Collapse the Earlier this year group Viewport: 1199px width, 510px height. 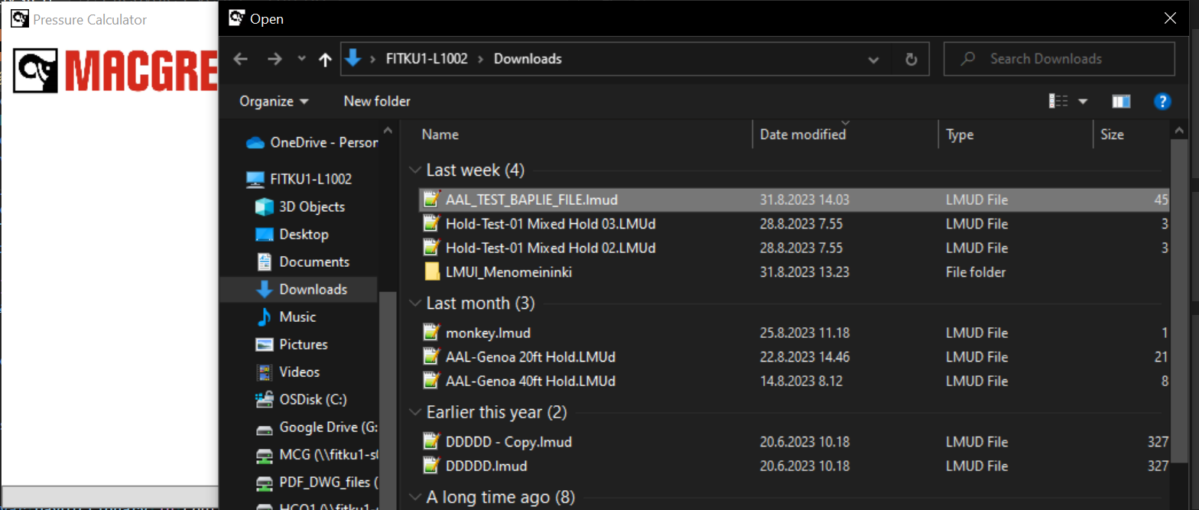(415, 413)
